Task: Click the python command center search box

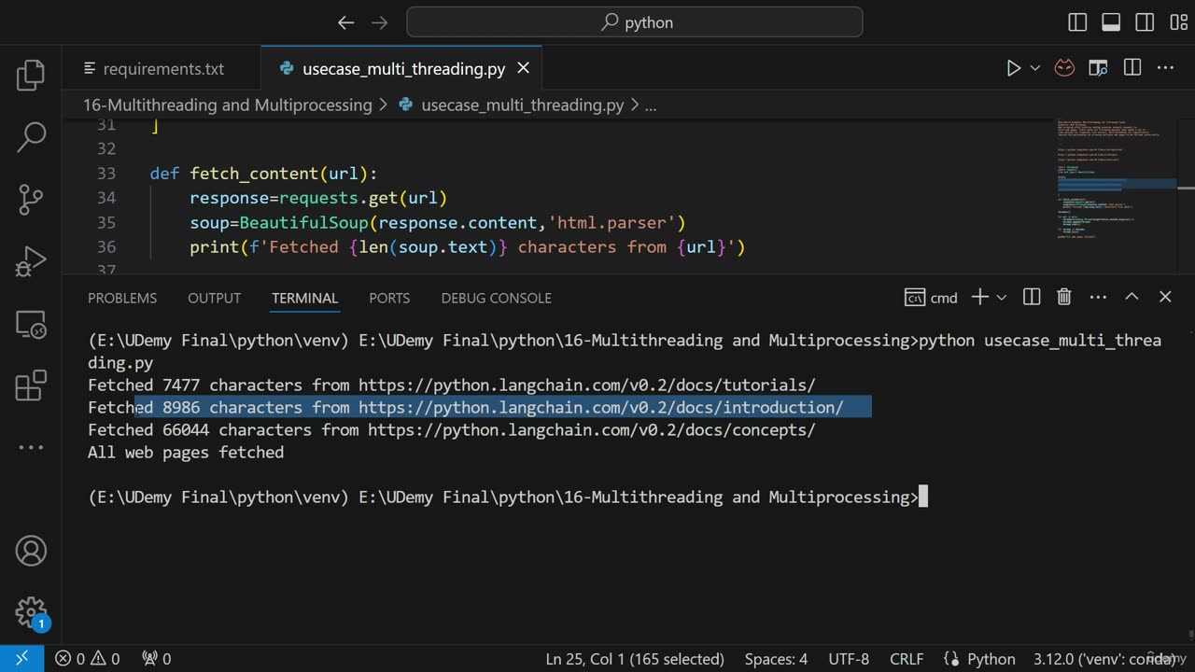Action: (x=635, y=22)
